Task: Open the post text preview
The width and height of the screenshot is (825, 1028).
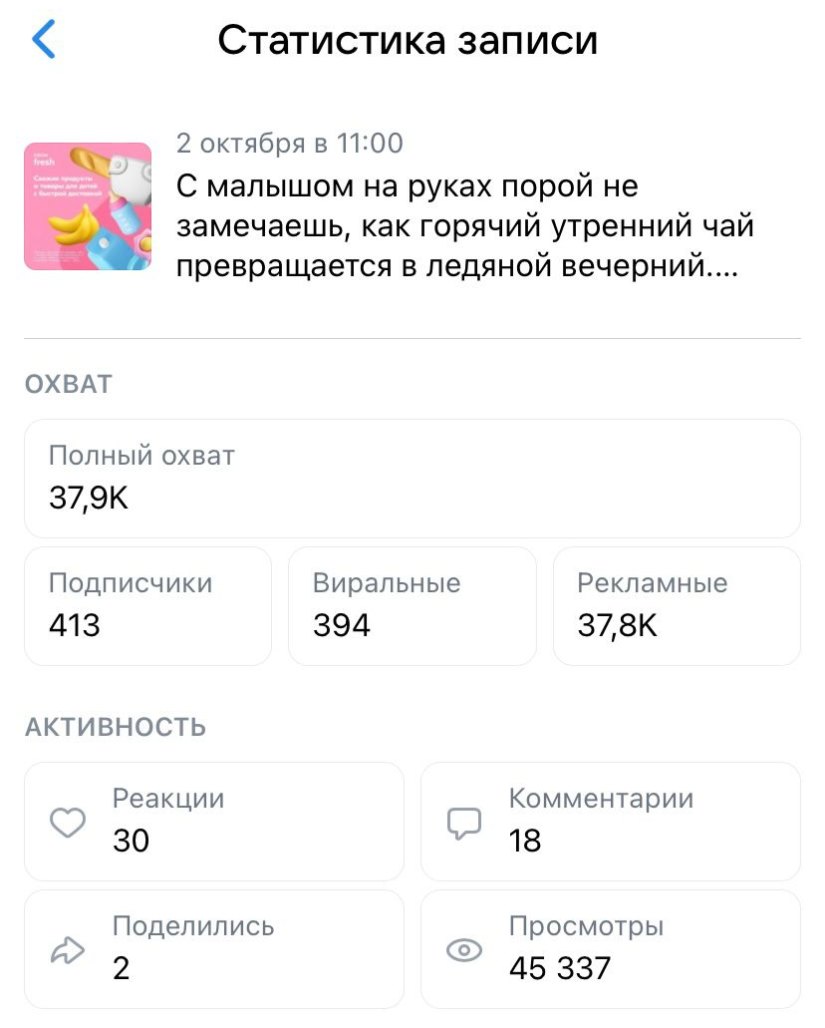Action: [x=464, y=227]
